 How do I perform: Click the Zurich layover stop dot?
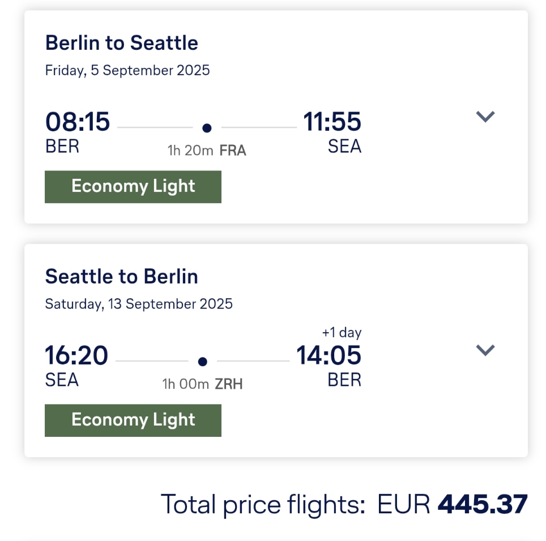202,362
